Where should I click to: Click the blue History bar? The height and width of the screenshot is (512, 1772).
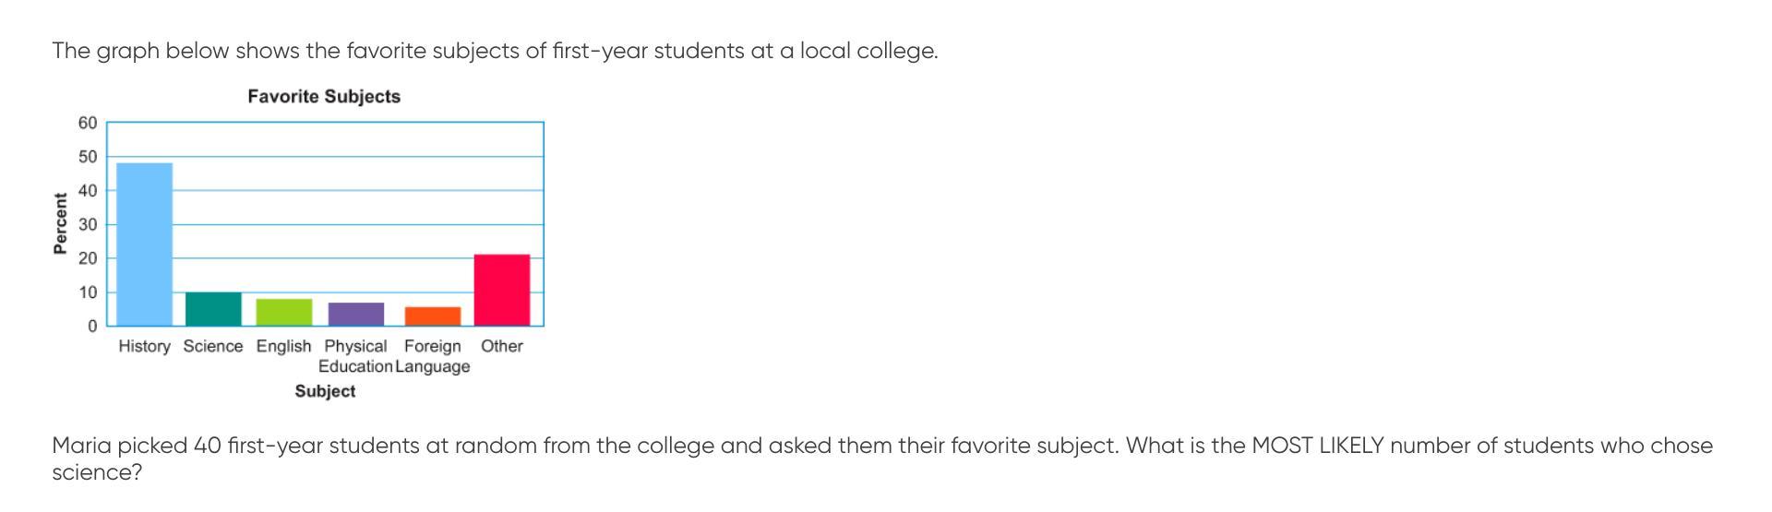coord(144,244)
